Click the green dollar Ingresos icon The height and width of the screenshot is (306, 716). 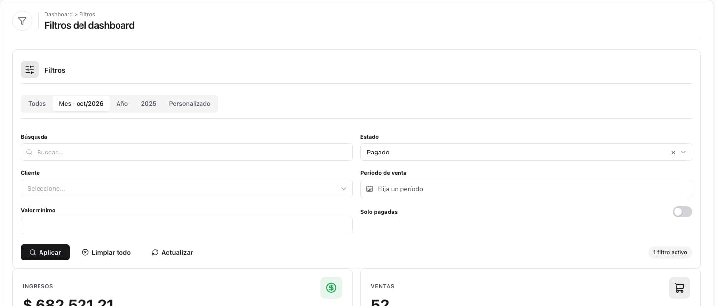(x=331, y=287)
